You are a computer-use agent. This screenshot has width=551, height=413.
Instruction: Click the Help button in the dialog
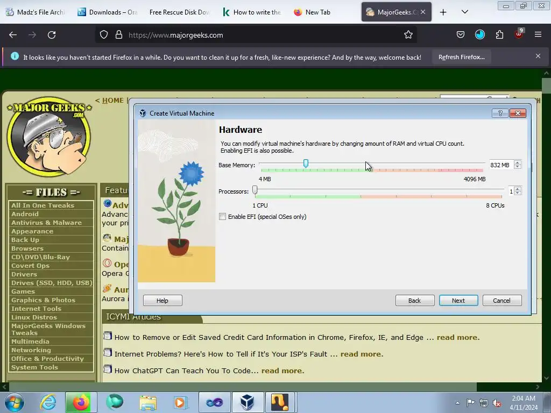coord(163,300)
